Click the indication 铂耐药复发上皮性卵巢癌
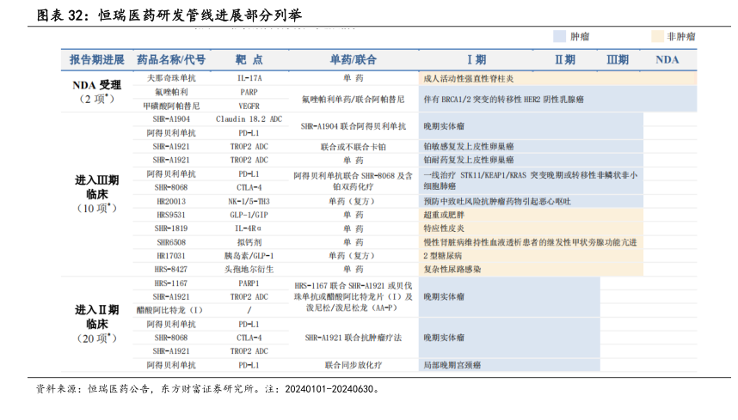 [468, 161]
